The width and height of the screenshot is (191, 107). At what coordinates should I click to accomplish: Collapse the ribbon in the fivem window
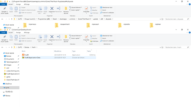pyautogui.click(x=187, y=33)
